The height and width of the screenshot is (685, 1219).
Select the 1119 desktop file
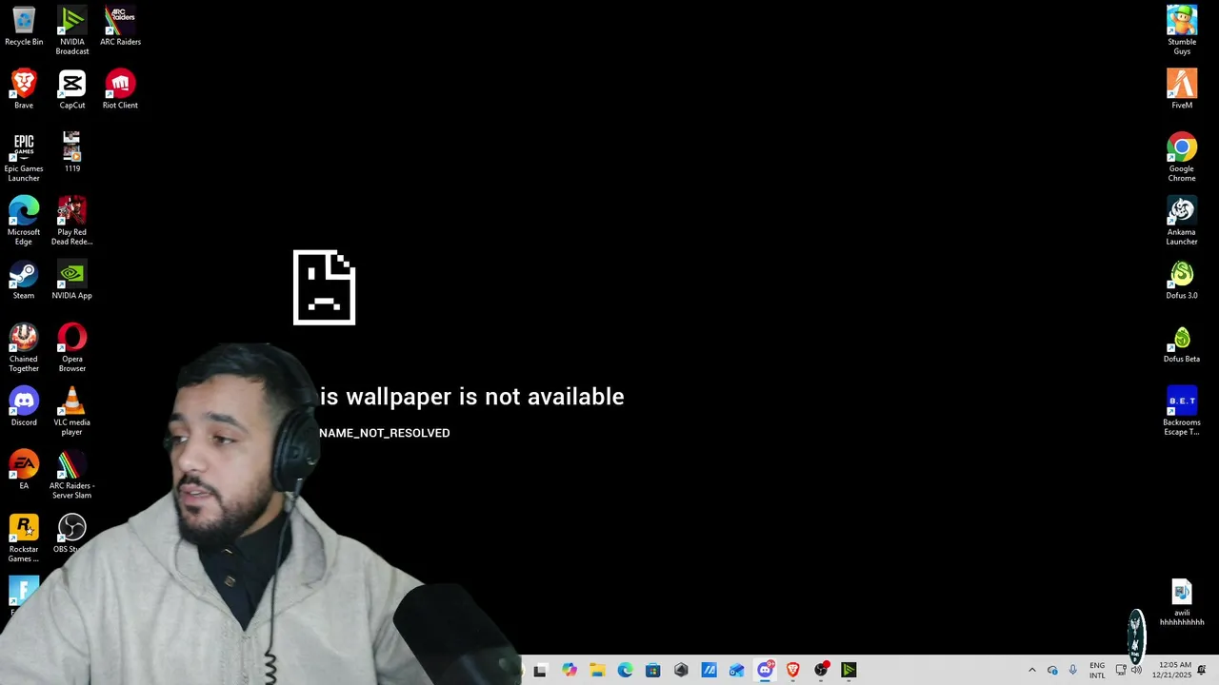[x=72, y=153]
